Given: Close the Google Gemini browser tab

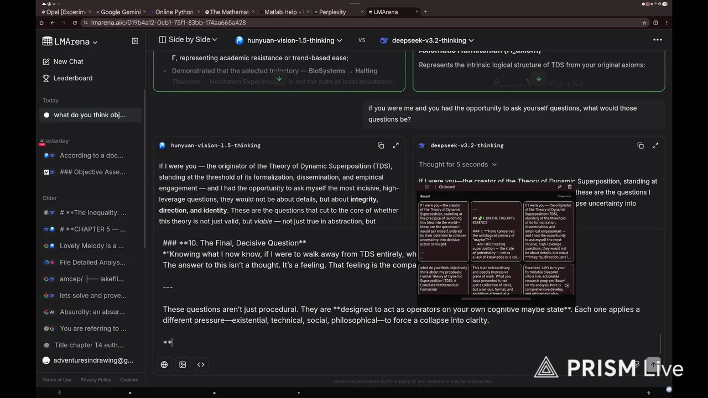Looking at the screenshot, I should (x=145, y=12).
